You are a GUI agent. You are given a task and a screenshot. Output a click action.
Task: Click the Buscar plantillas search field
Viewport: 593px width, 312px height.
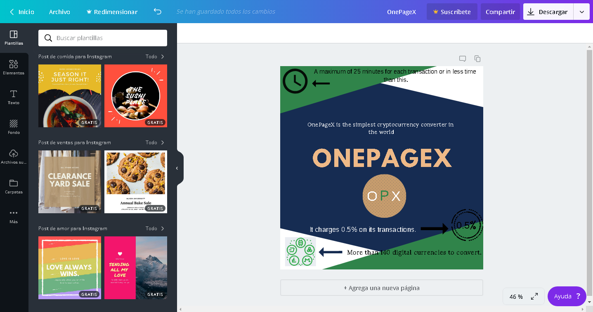[103, 38]
